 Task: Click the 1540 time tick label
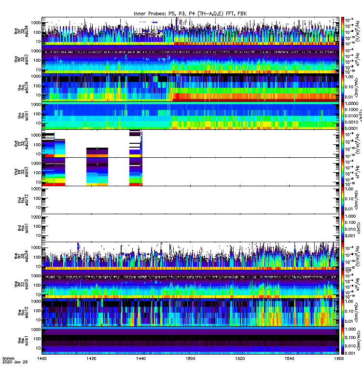coord(289,358)
